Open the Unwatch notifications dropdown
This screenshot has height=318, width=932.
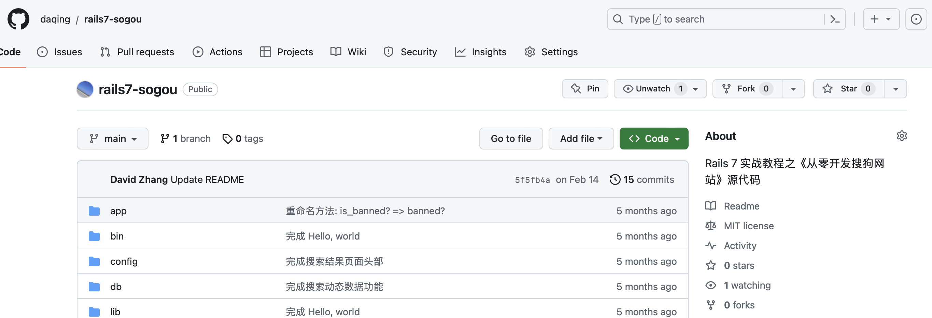point(660,89)
